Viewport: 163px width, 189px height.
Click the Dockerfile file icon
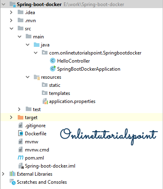(x=21, y=133)
